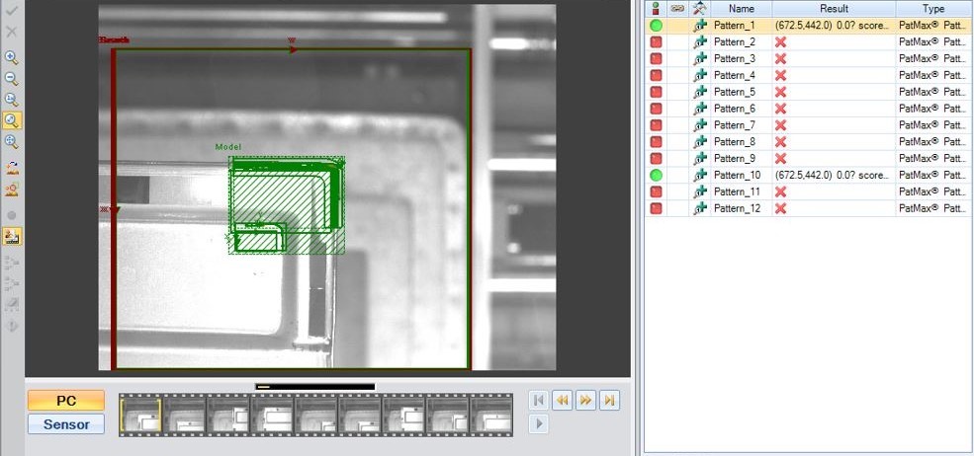This screenshot has height=456, width=974.
Task: Select the first filmstrip thumbnail
Action: 140,414
